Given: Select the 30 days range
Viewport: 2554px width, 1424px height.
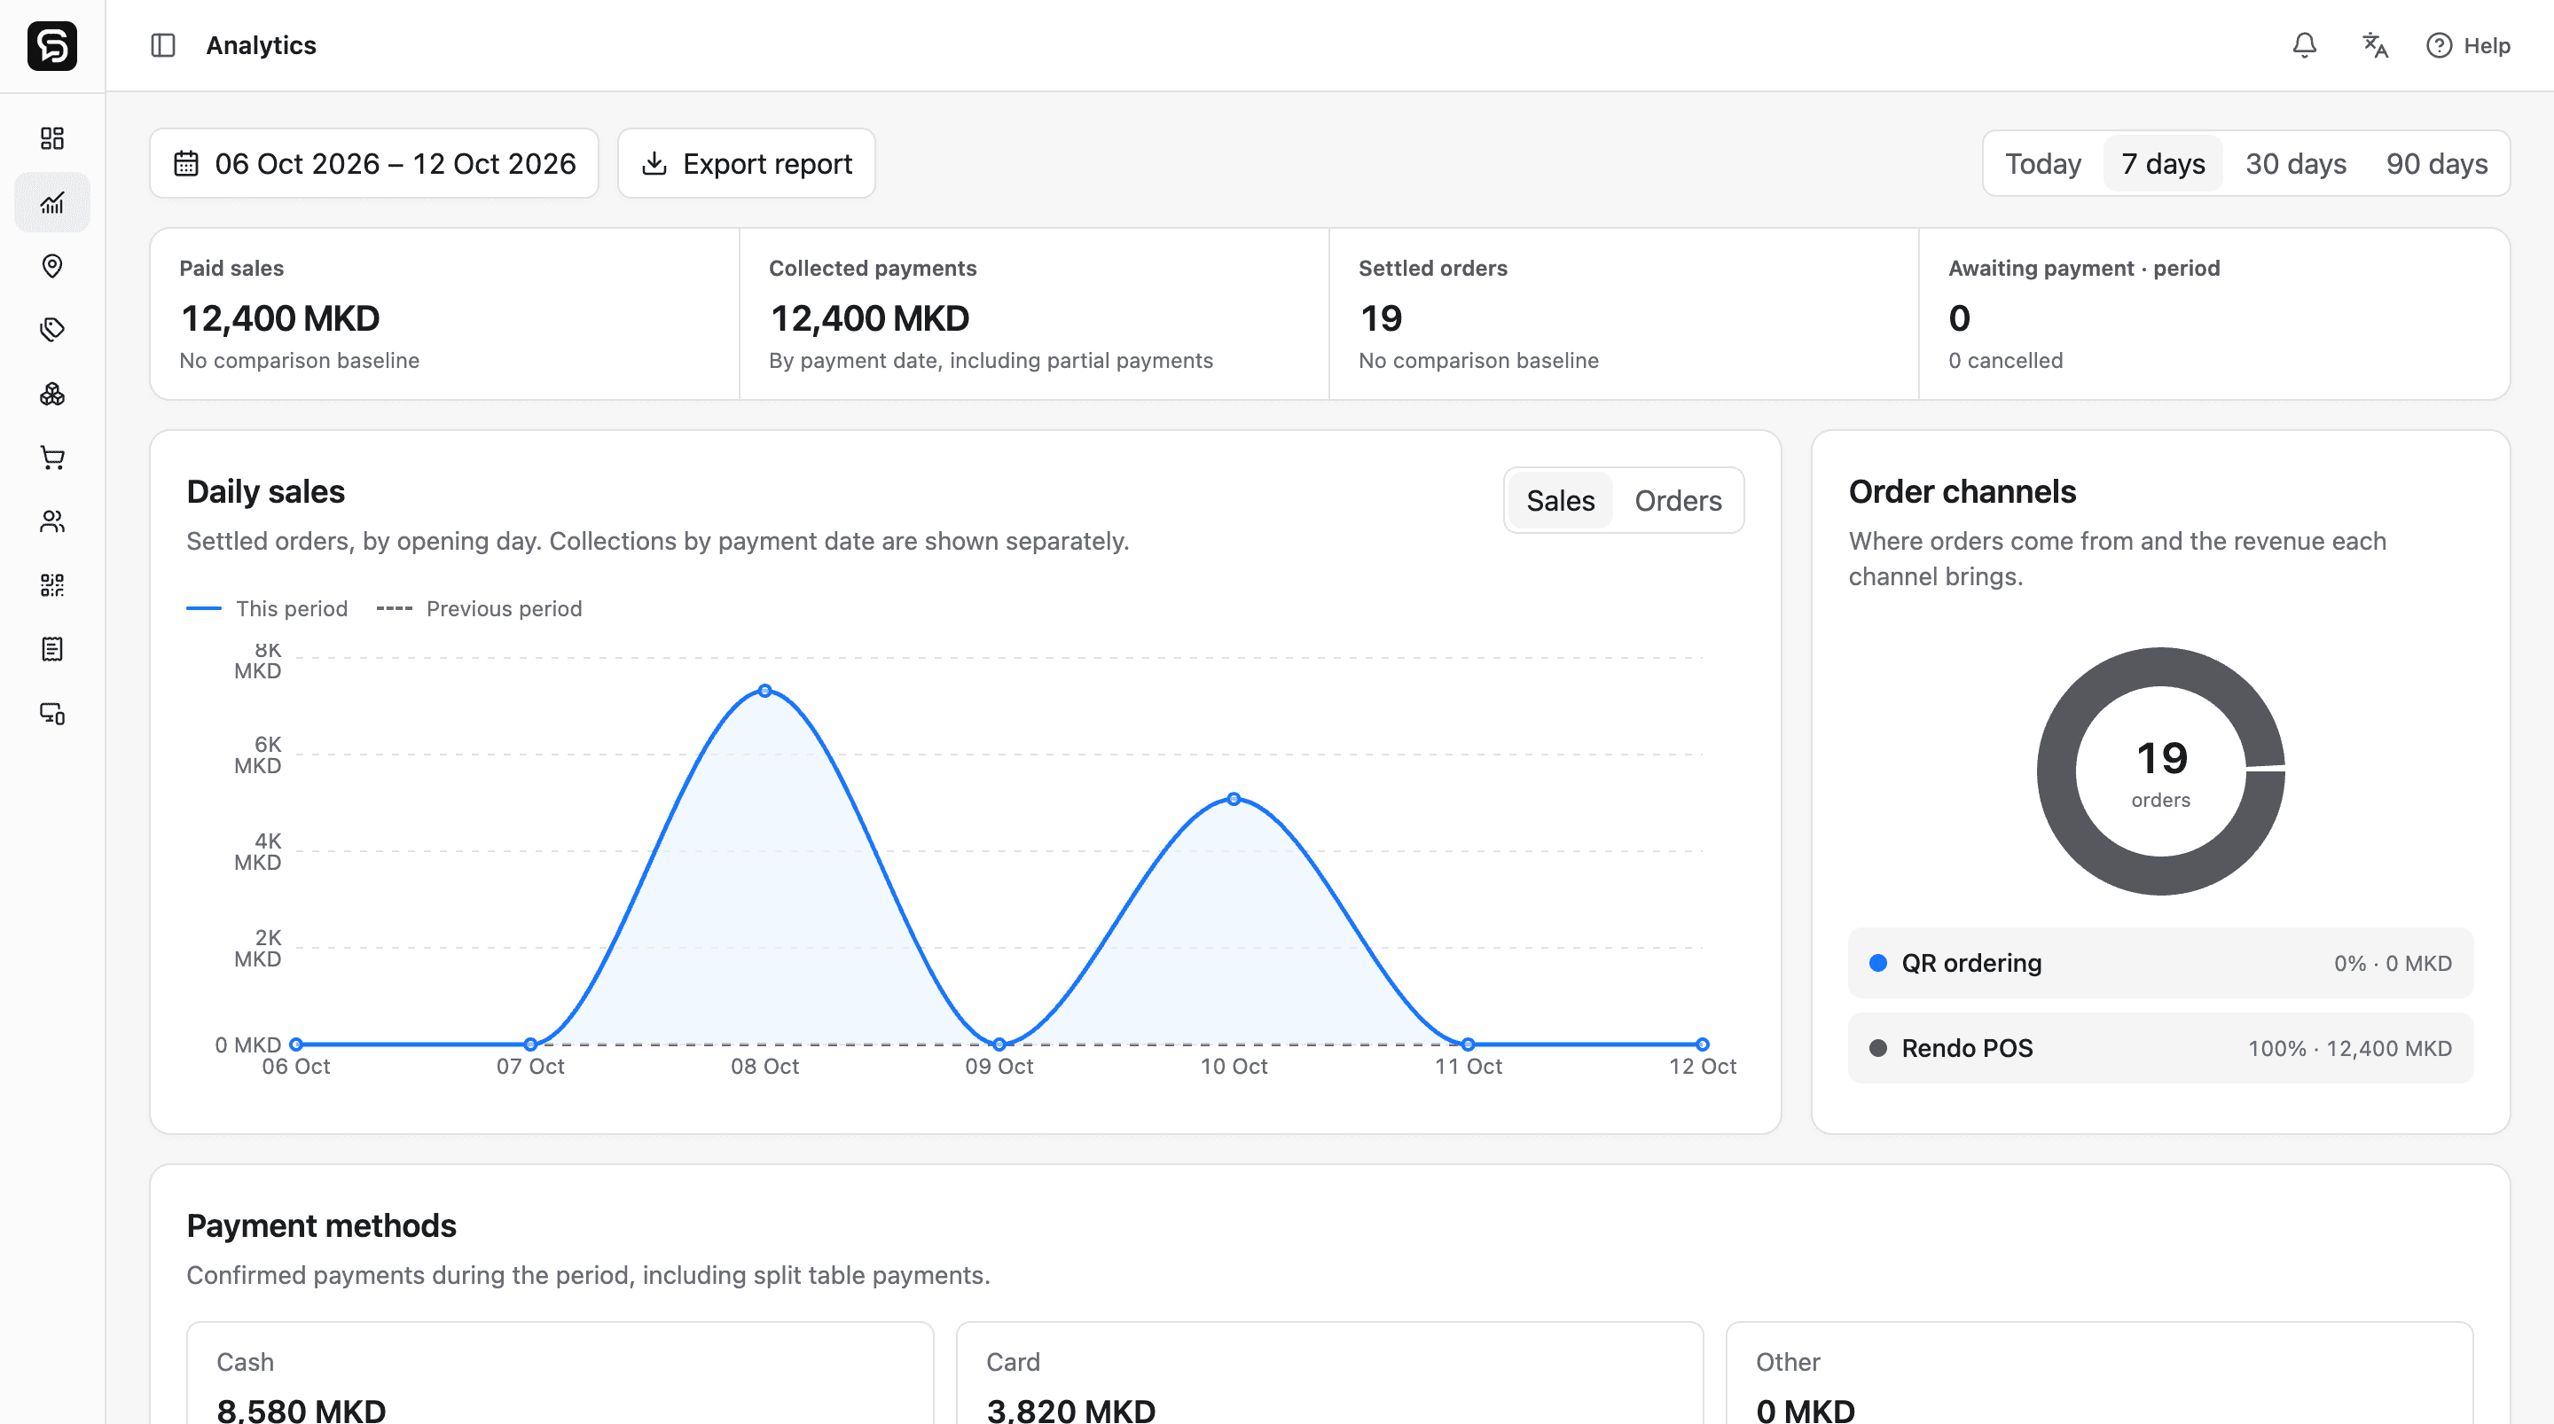Looking at the screenshot, I should click(x=2295, y=164).
